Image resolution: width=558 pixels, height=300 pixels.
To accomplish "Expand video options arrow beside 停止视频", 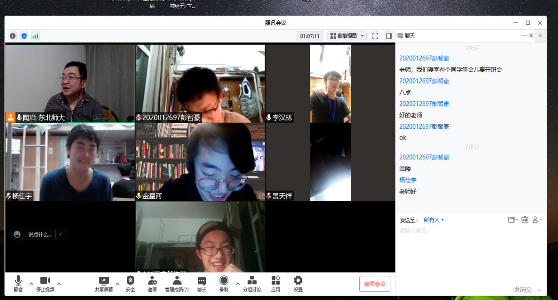I will click(59, 284).
